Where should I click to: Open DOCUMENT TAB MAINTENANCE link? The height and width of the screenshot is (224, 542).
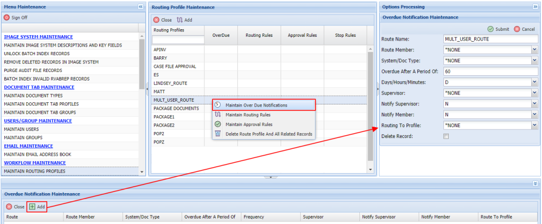pos(39,87)
